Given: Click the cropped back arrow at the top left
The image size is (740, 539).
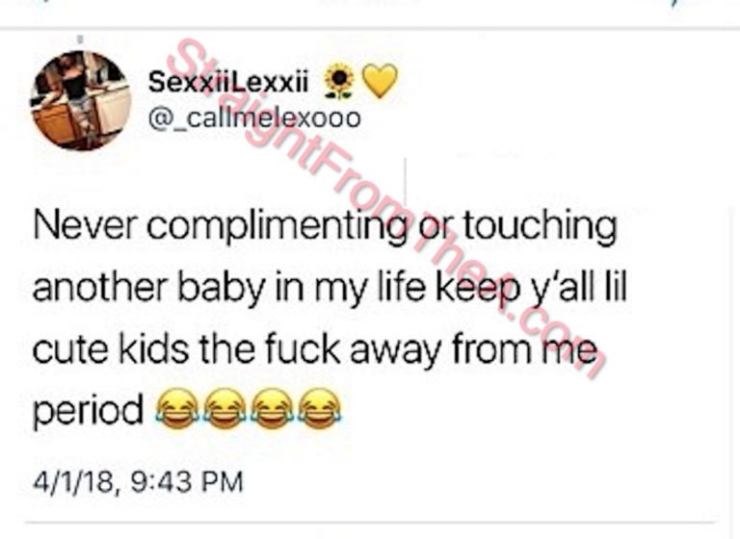Looking at the screenshot, I should pyautogui.click(x=46, y=4).
